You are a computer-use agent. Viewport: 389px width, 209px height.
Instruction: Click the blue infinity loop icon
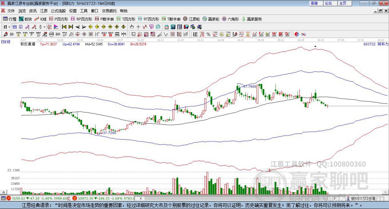[x=304, y=35]
